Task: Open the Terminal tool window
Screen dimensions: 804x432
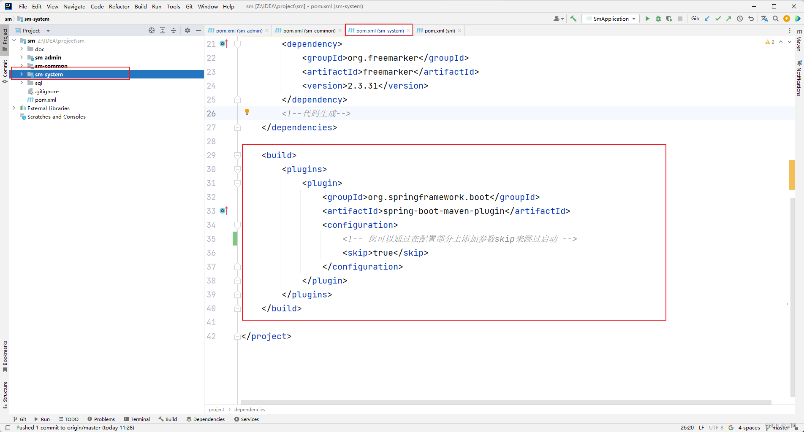Action: point(137,419)
